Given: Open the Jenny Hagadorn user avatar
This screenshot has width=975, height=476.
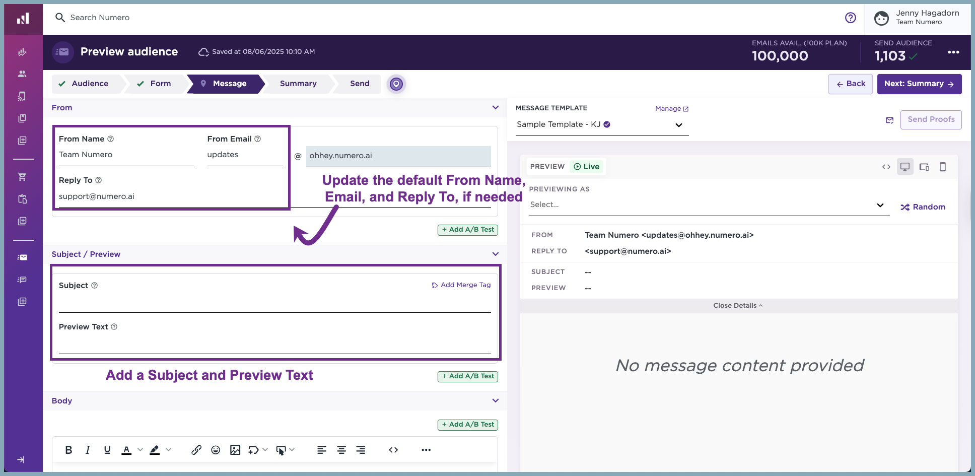Looking at the screenshot, I should (881, 18).
